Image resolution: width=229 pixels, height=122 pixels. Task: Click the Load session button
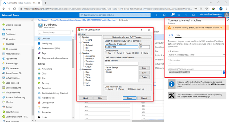click(x=144, y=68)
